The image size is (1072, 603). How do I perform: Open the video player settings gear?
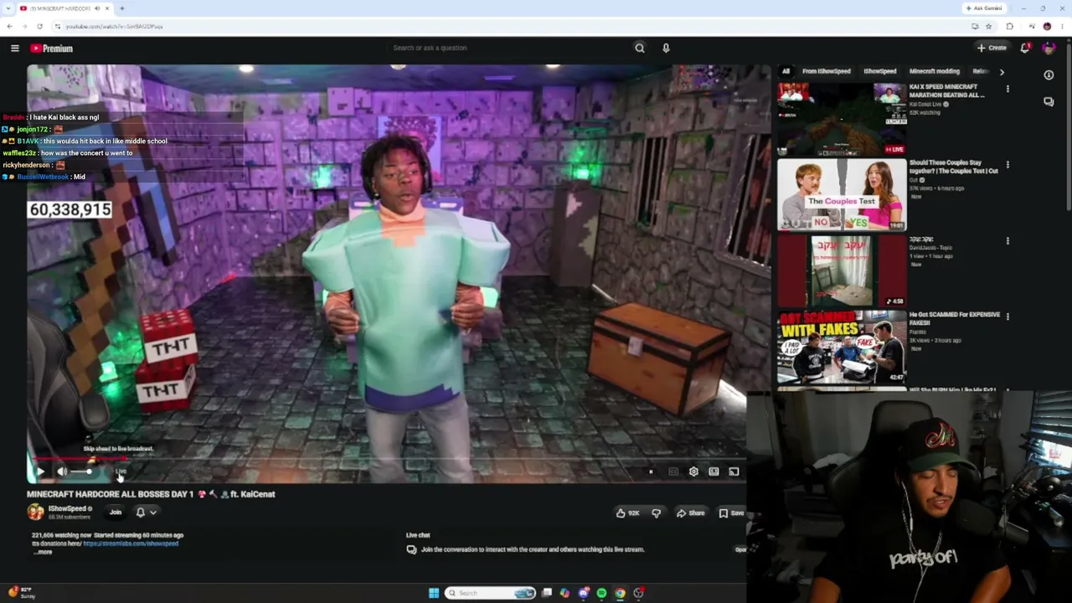pos(693,472)
